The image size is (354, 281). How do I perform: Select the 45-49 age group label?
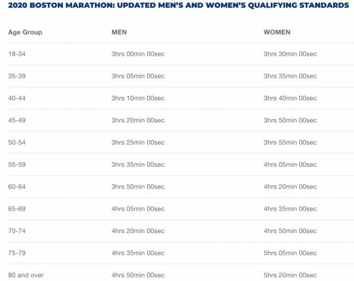[17, 121]
